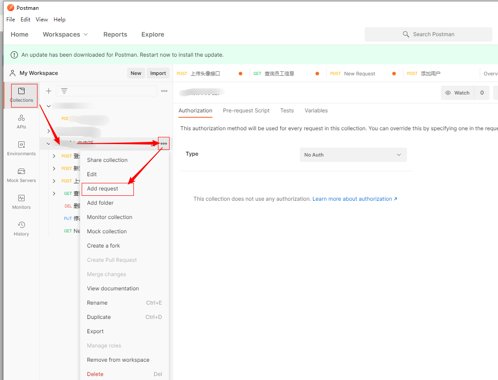Select the DEL request in collection tree
The image size is (498, 380).
click(x=72, y=206)
